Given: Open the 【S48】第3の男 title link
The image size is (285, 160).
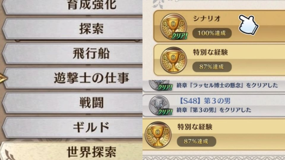Looking at the screenshot, I should pyautogui.click(x=205, y=101).
